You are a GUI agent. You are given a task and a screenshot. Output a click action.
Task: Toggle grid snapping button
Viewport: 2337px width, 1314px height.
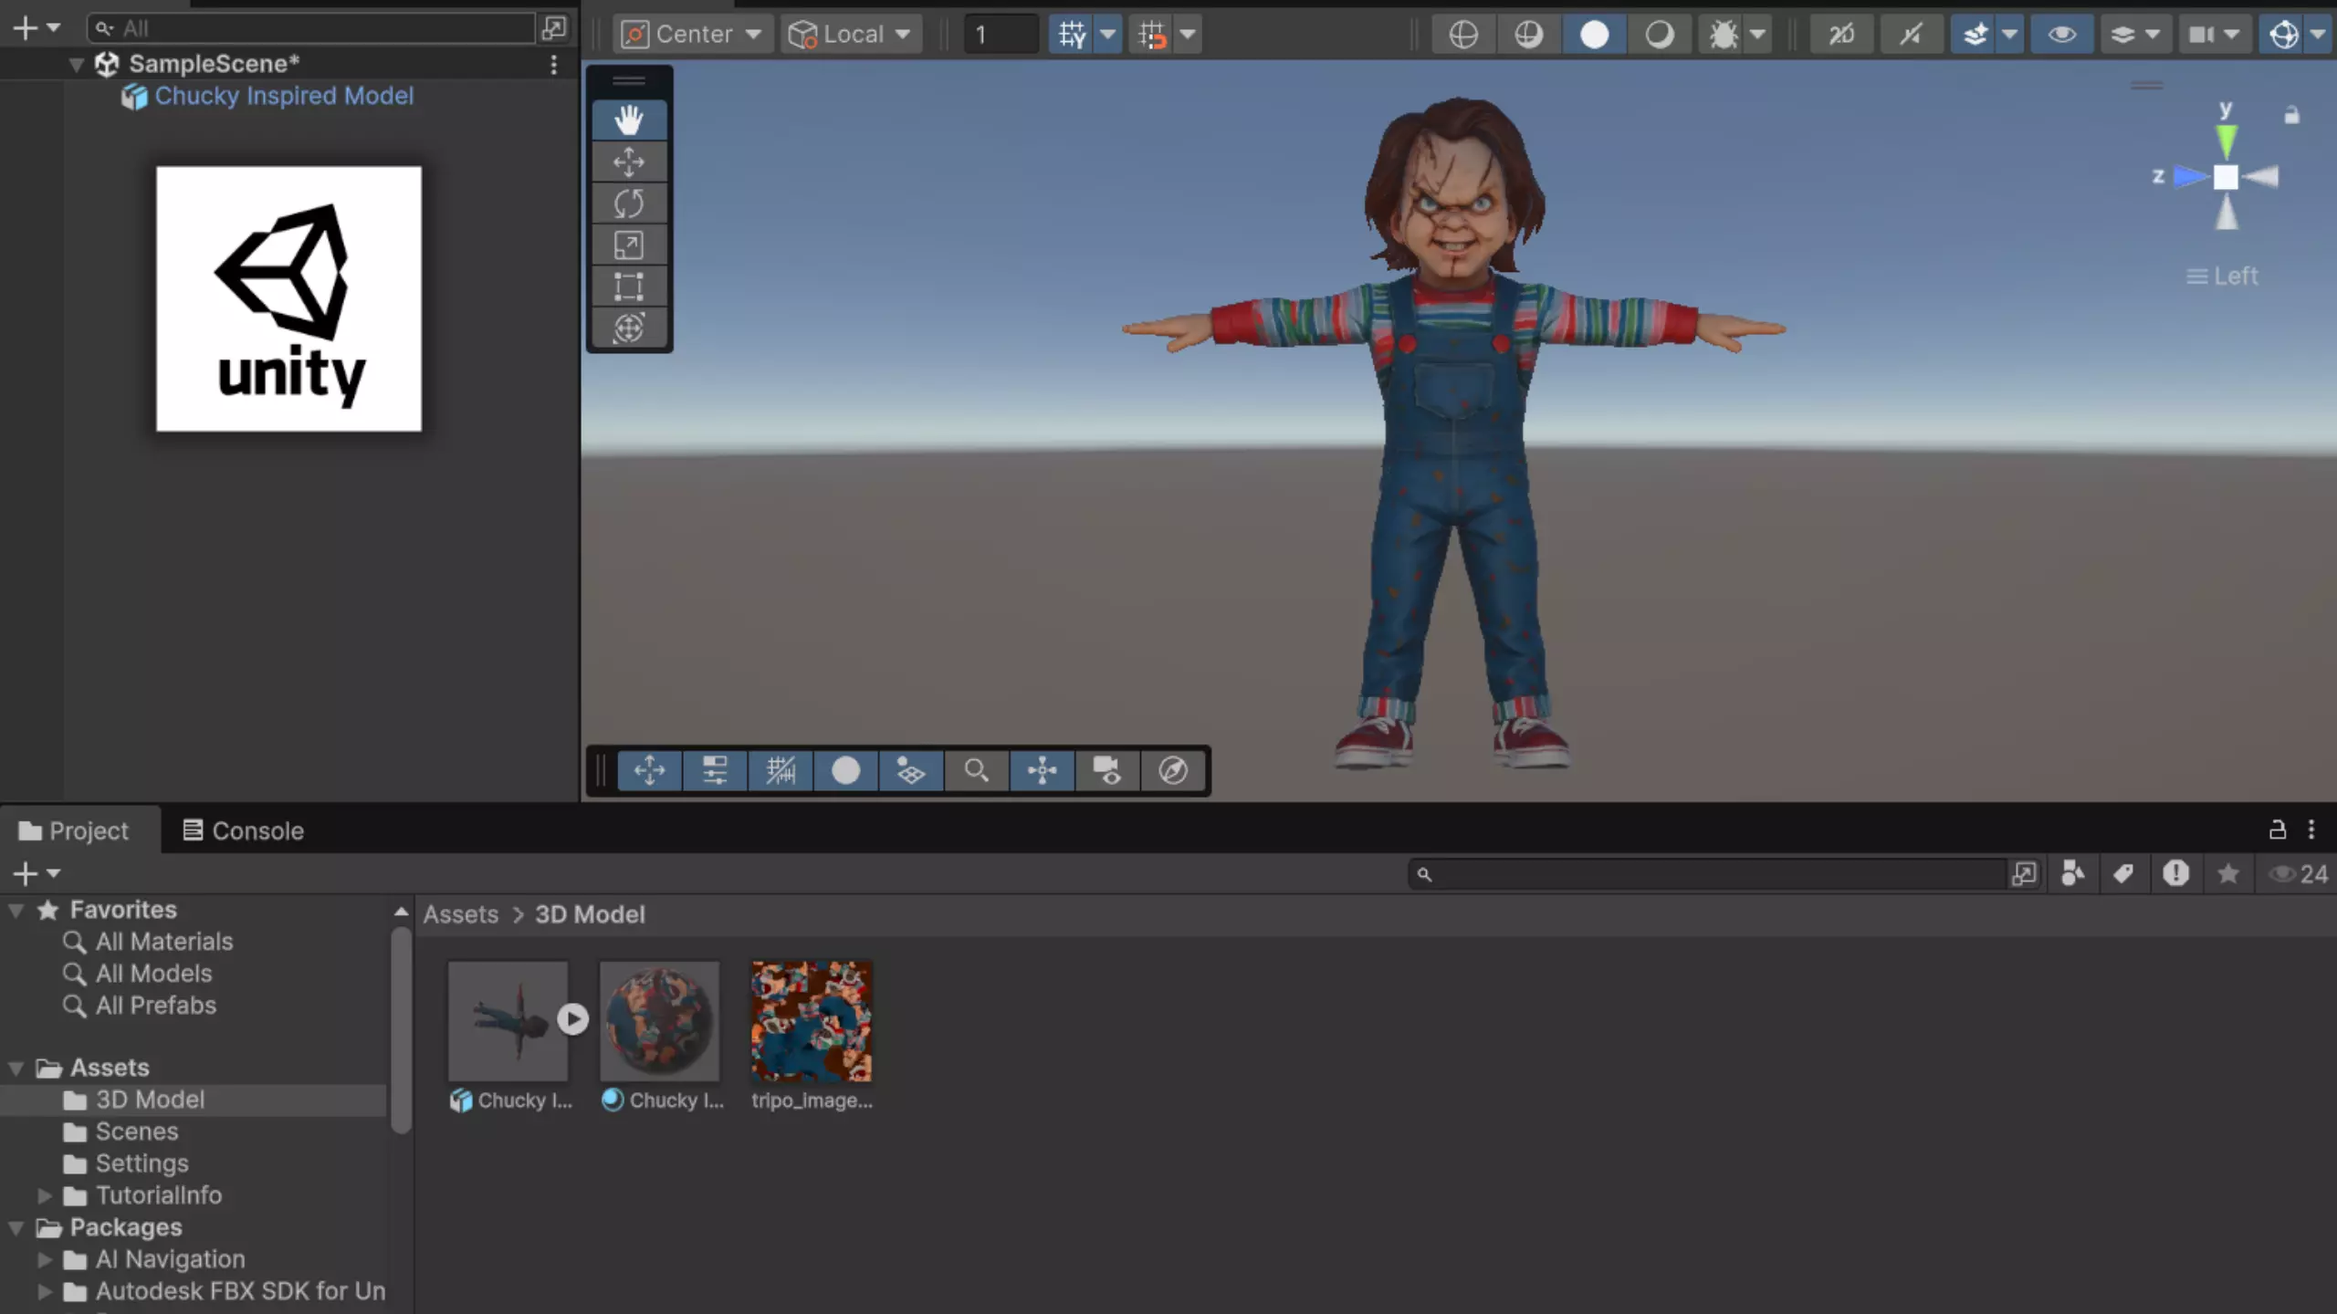pyautogui.click(x=1152, y=35)
